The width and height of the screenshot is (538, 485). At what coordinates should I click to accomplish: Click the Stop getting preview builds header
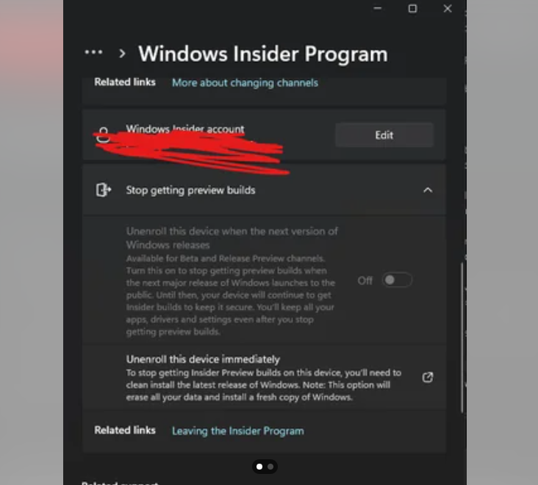pos(264,190)
